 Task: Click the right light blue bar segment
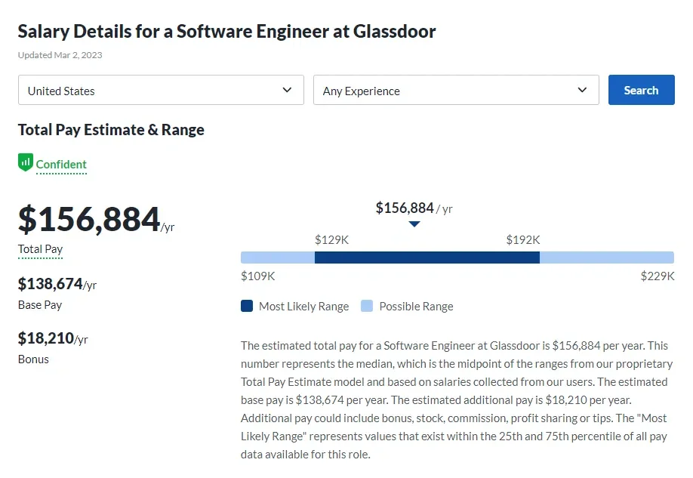point(606,258)
